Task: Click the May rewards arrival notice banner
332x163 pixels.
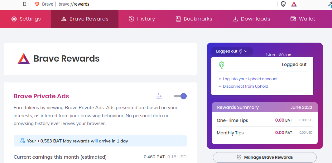Action: coord(100,141)
